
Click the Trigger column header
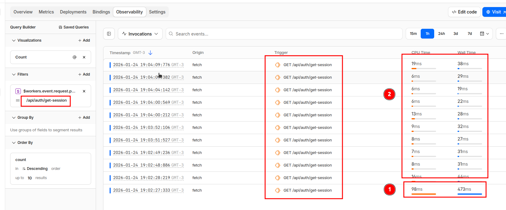281,53
